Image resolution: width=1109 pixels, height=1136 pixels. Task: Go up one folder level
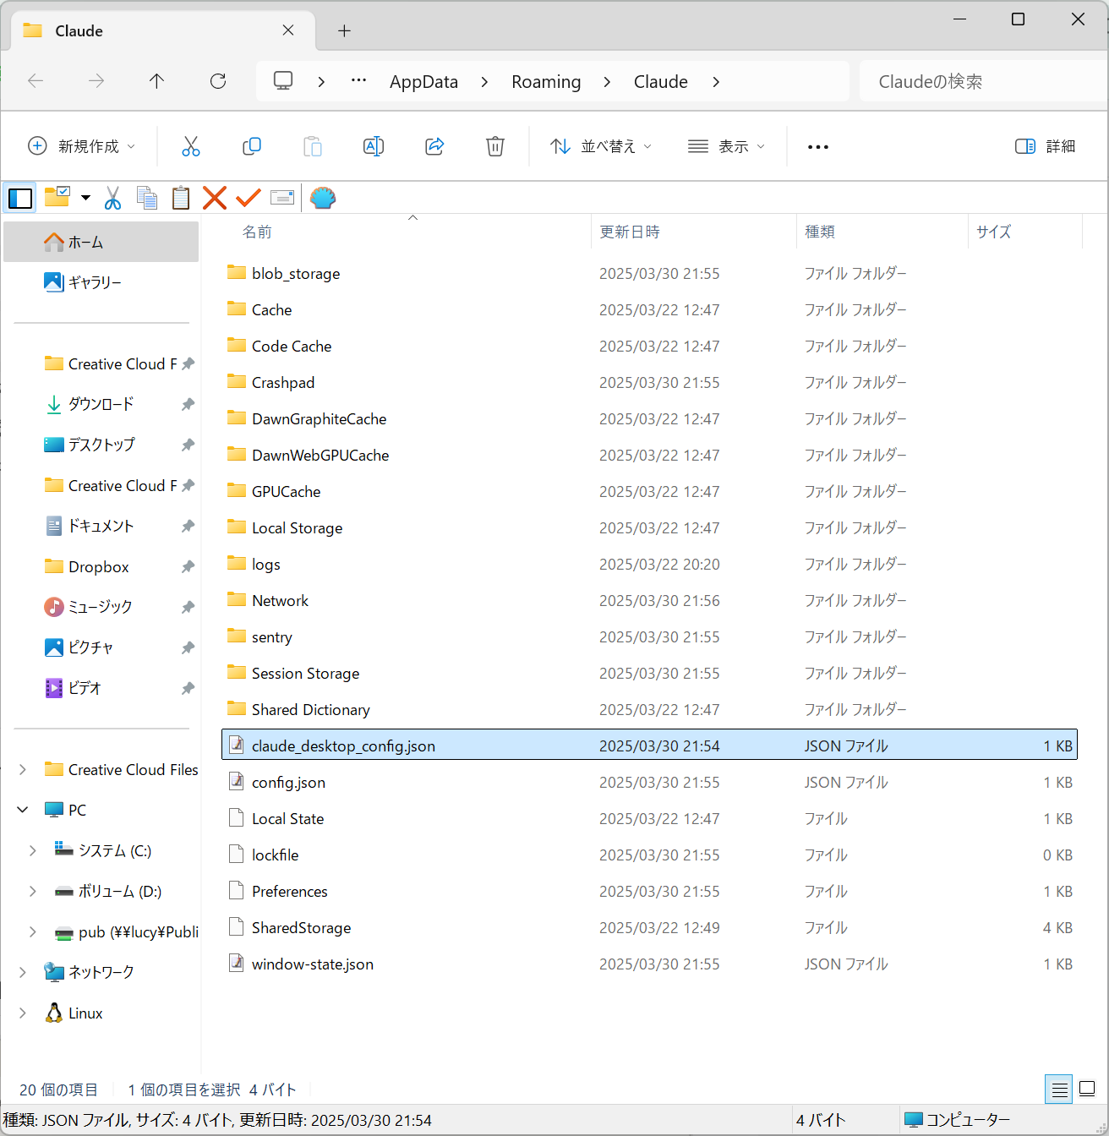(156, 81)
